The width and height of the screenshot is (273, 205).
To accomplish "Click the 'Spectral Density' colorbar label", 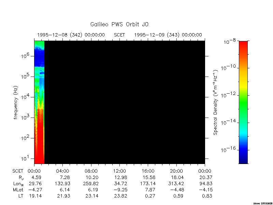I will tap(216, 102).
